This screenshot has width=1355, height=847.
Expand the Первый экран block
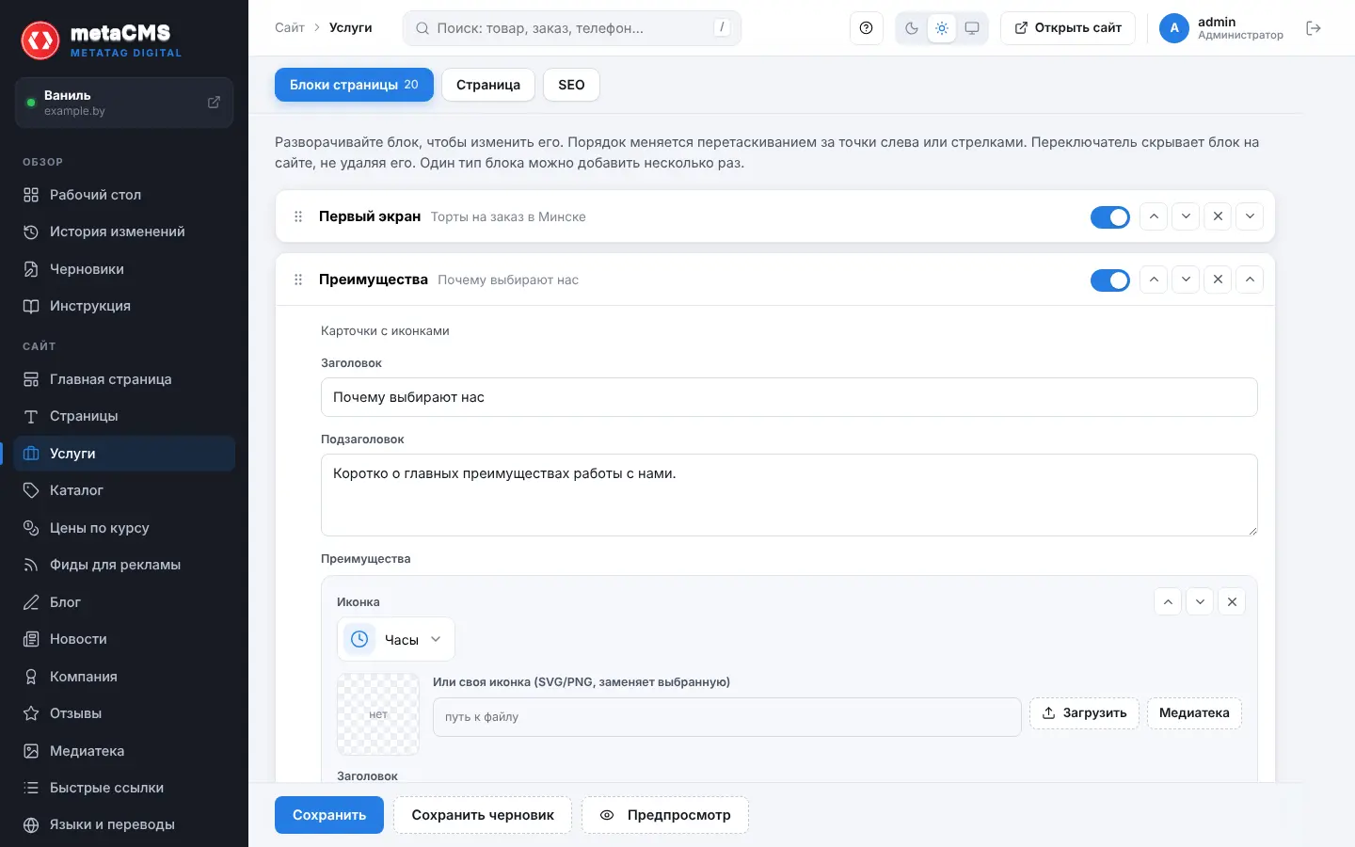coord(1250,216)
